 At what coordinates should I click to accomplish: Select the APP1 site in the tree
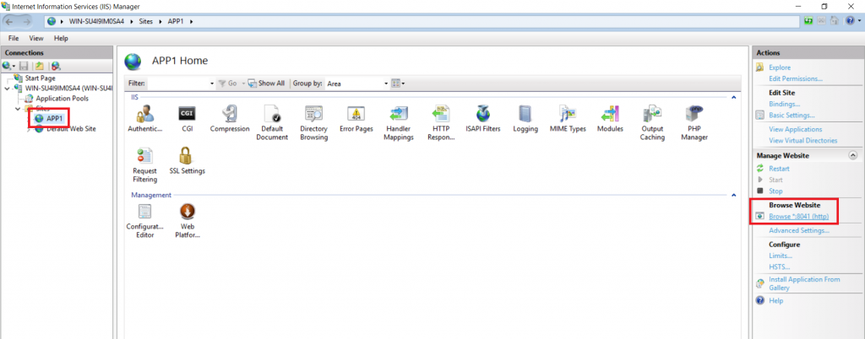(55, 118)
